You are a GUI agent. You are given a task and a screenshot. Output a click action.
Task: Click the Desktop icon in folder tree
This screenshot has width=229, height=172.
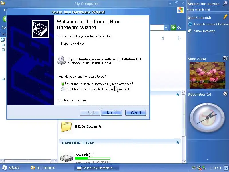point(3,40)
